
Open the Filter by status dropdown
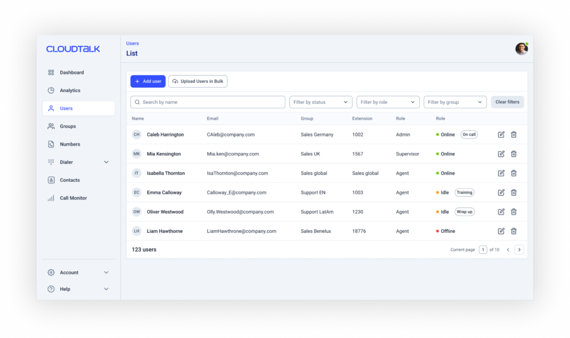321,102
